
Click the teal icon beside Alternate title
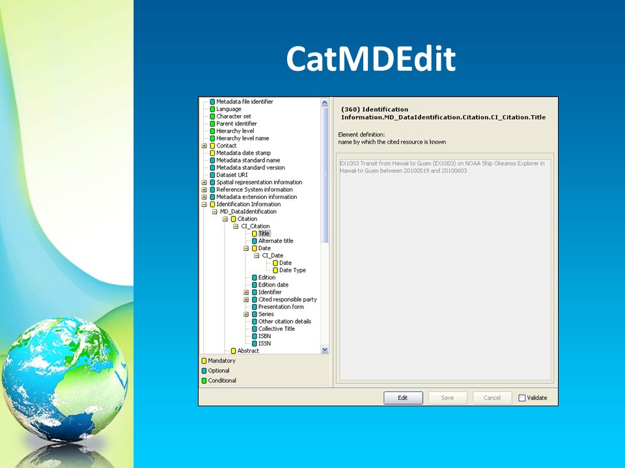255,241
